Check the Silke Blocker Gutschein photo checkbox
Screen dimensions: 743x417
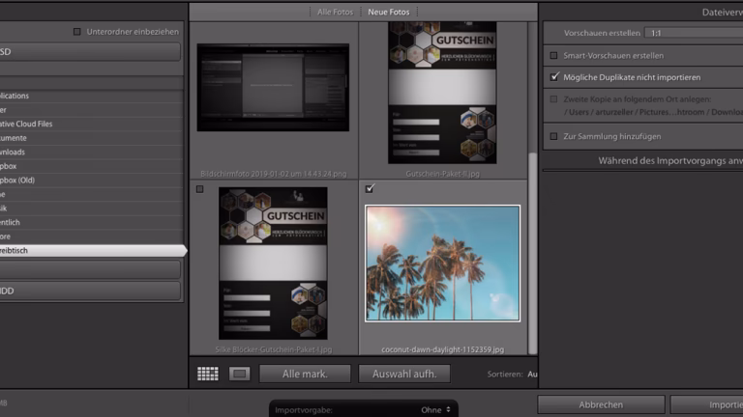199,189
